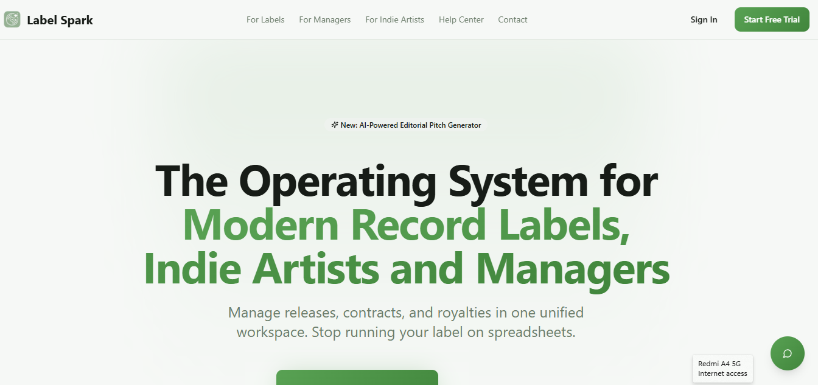Open the AI-Powered Editorial Pitch Generator announcement

coord(411,125)
